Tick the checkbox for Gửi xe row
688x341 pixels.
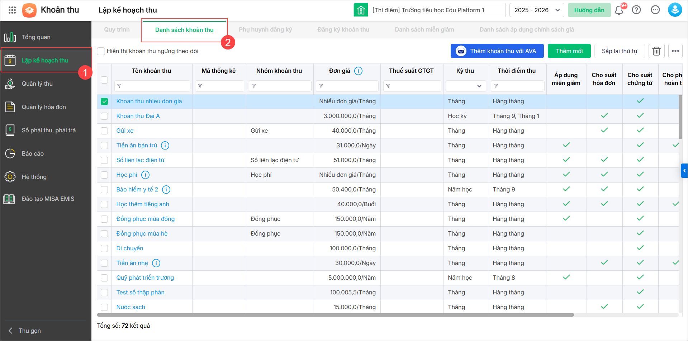tap(104, 131)
